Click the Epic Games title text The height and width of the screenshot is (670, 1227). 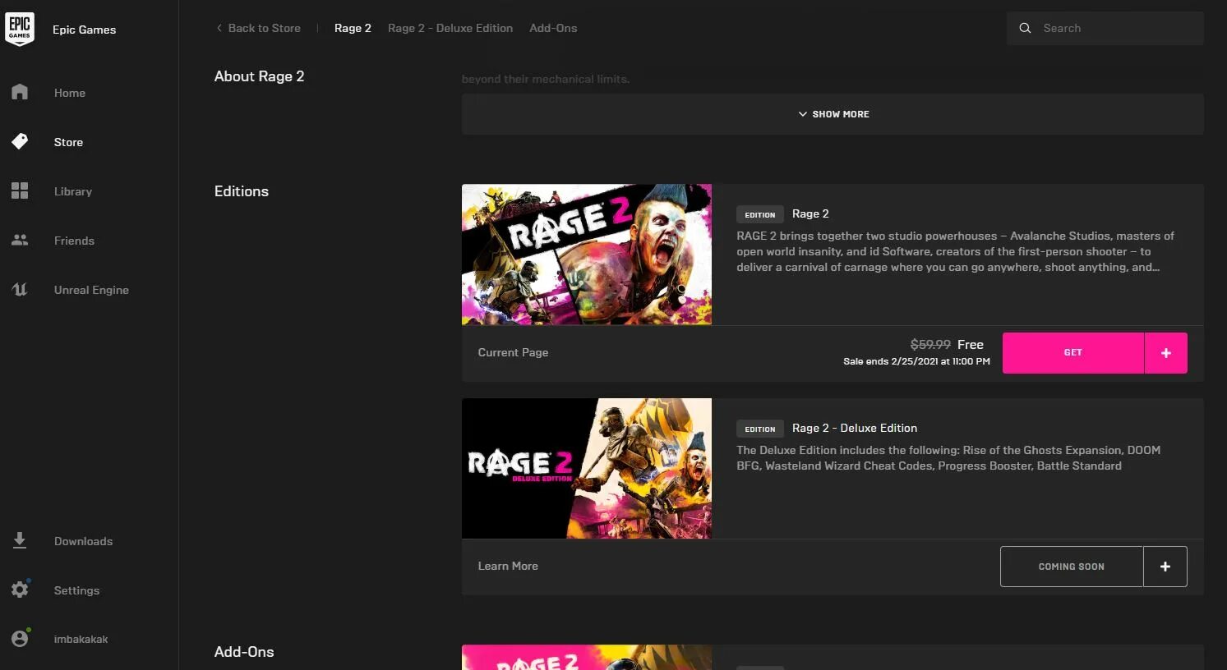click(84, 30)
